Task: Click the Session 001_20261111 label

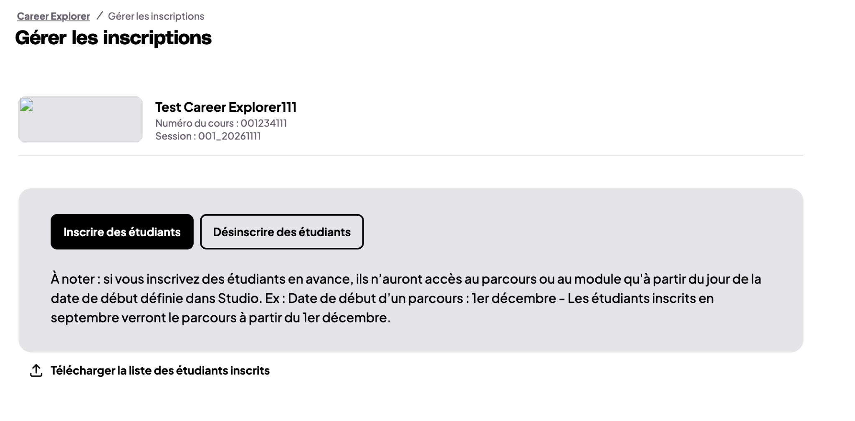Action: point(208,136)
